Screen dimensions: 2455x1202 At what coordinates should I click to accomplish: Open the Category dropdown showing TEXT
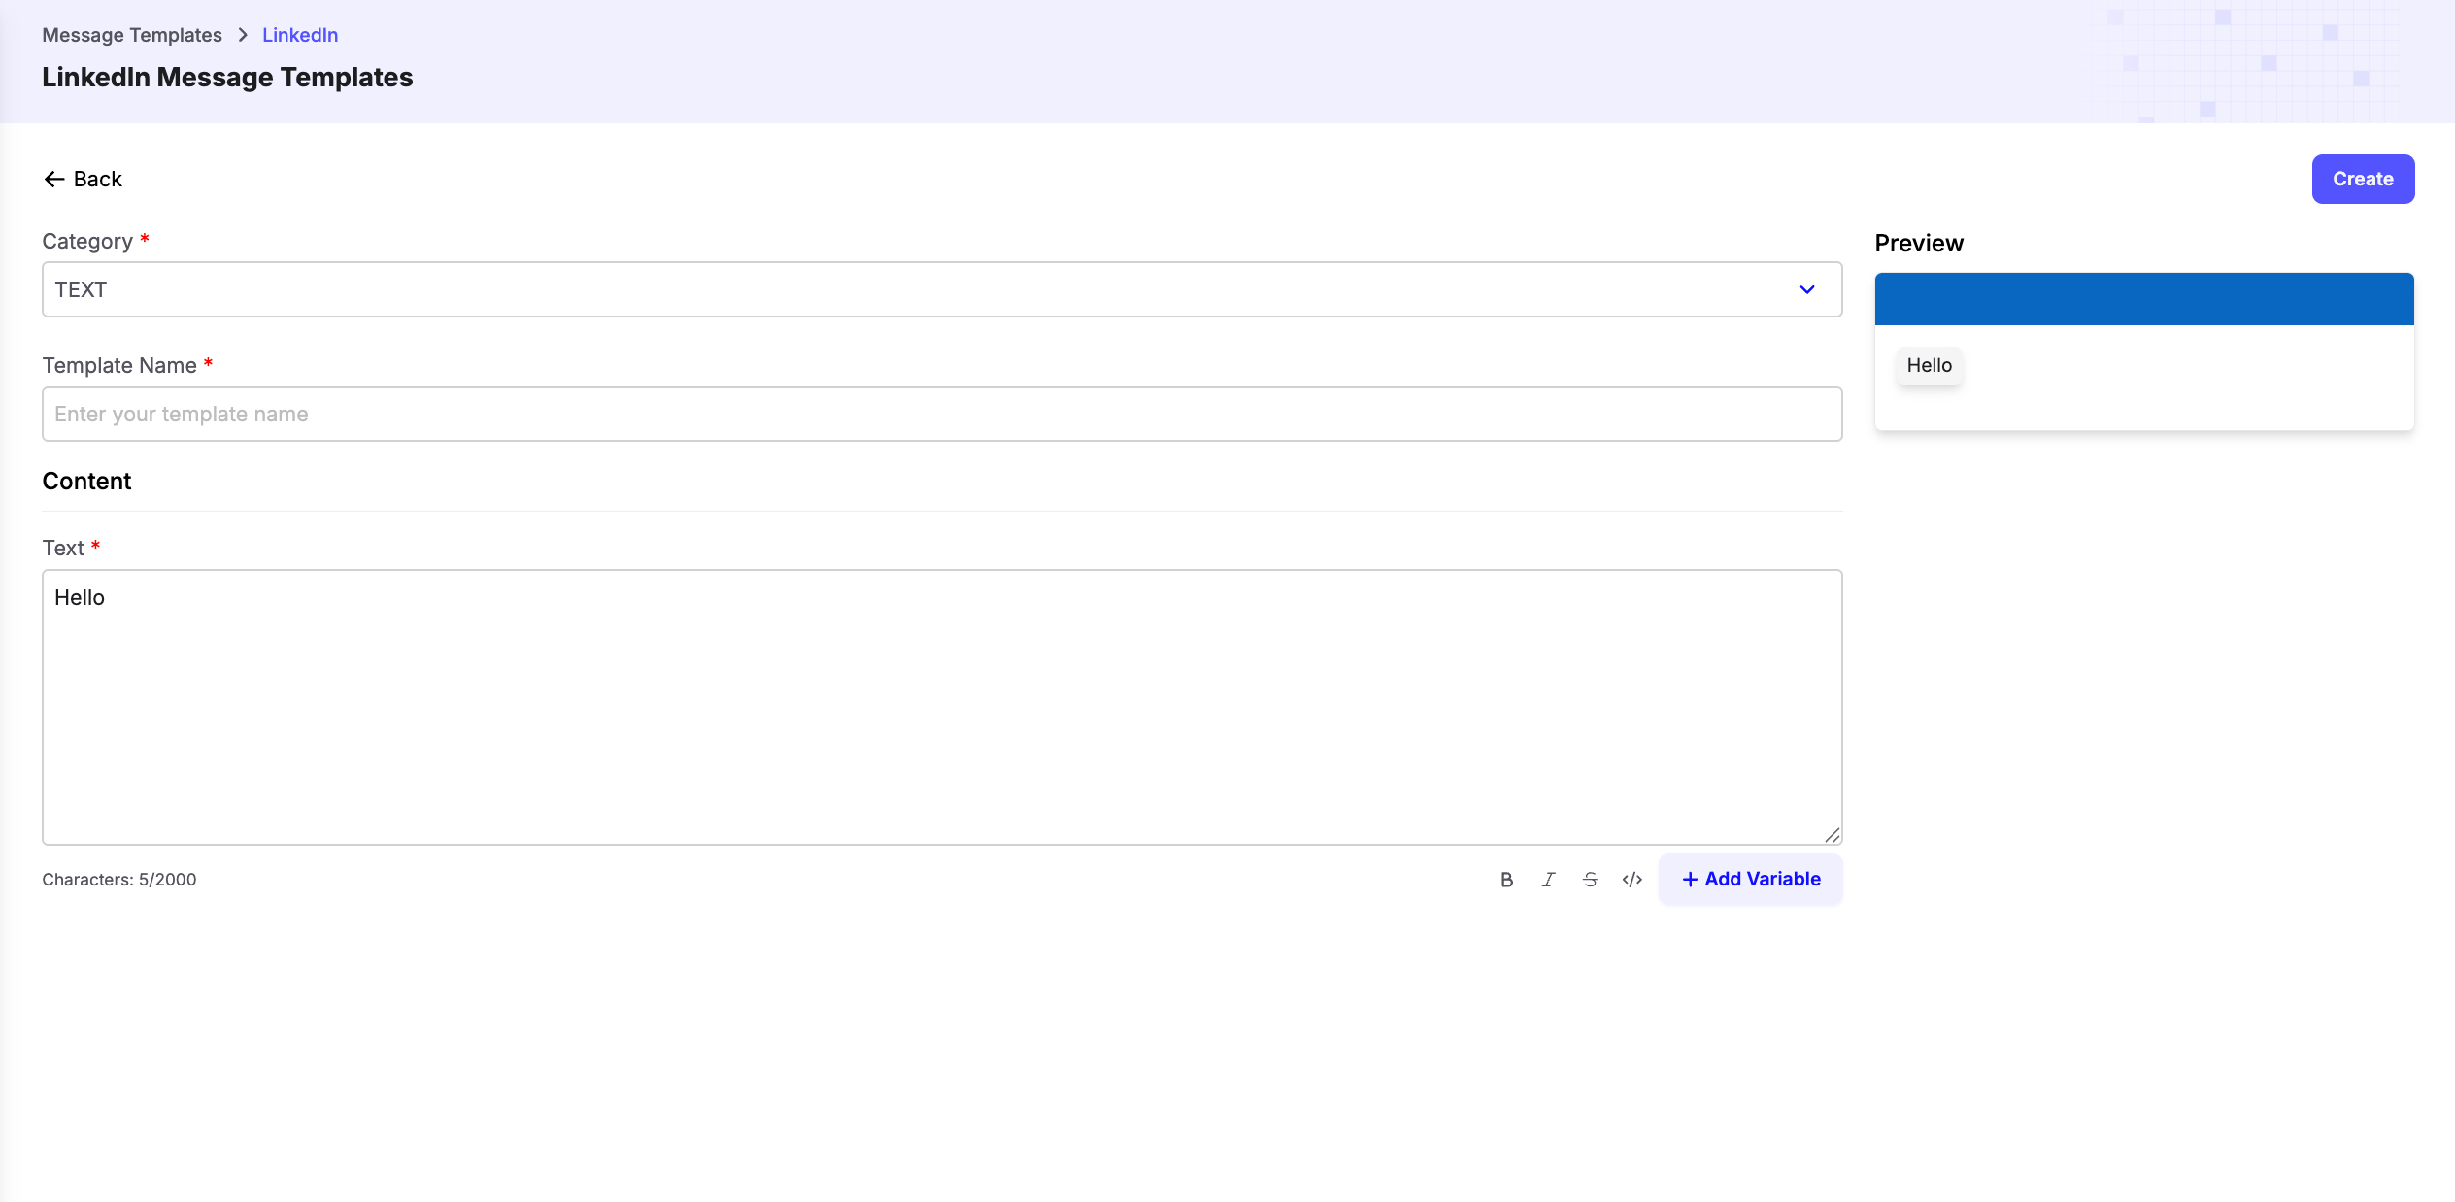[x=942, y=289]
